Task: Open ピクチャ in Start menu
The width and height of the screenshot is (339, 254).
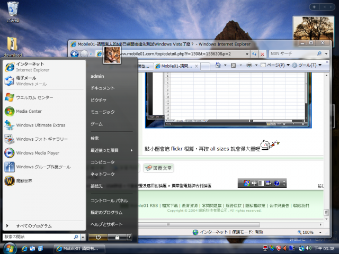Action: [99, 100]
